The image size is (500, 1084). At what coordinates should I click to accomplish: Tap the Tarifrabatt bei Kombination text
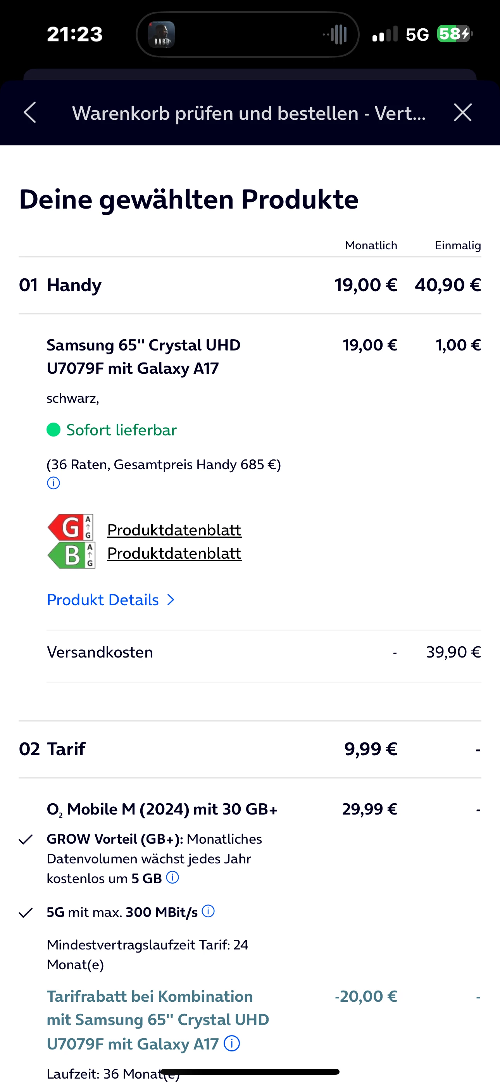[149, 996]
